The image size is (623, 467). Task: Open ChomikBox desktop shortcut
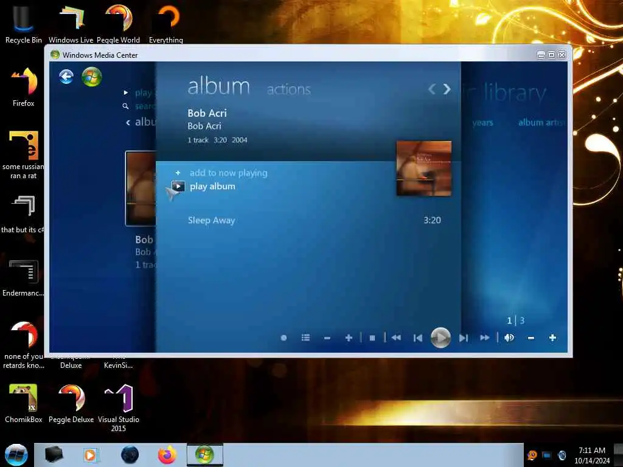[24, 403]
